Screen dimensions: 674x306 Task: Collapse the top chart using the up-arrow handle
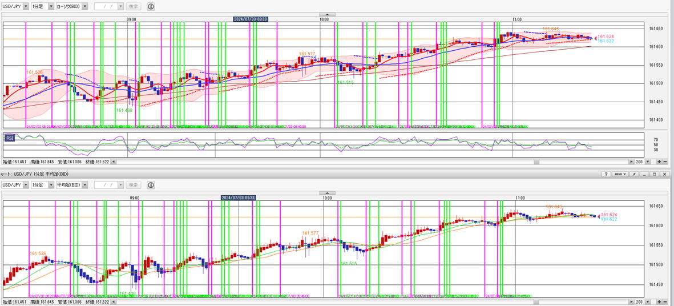click(326, 14)
